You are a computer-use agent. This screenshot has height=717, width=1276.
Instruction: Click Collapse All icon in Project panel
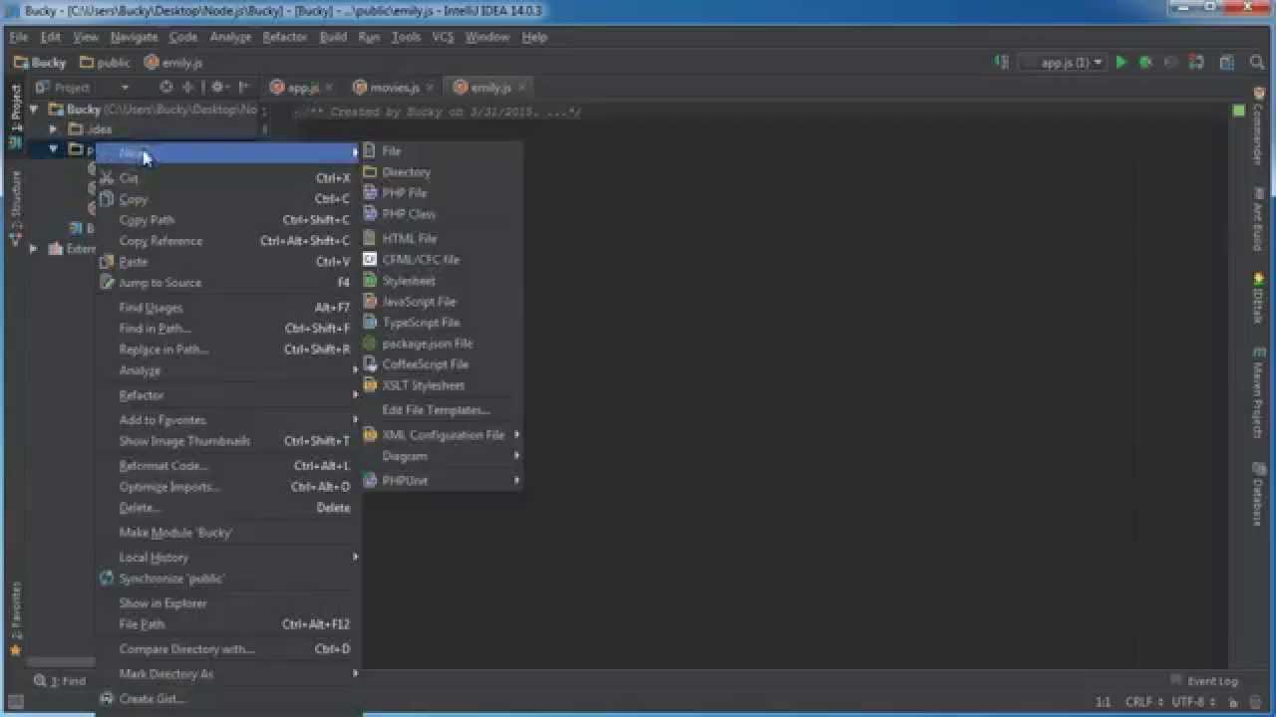coord(187,87)
